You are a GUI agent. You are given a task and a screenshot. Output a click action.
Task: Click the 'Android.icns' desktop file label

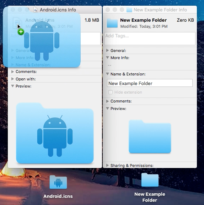click(x=58, y=196)
